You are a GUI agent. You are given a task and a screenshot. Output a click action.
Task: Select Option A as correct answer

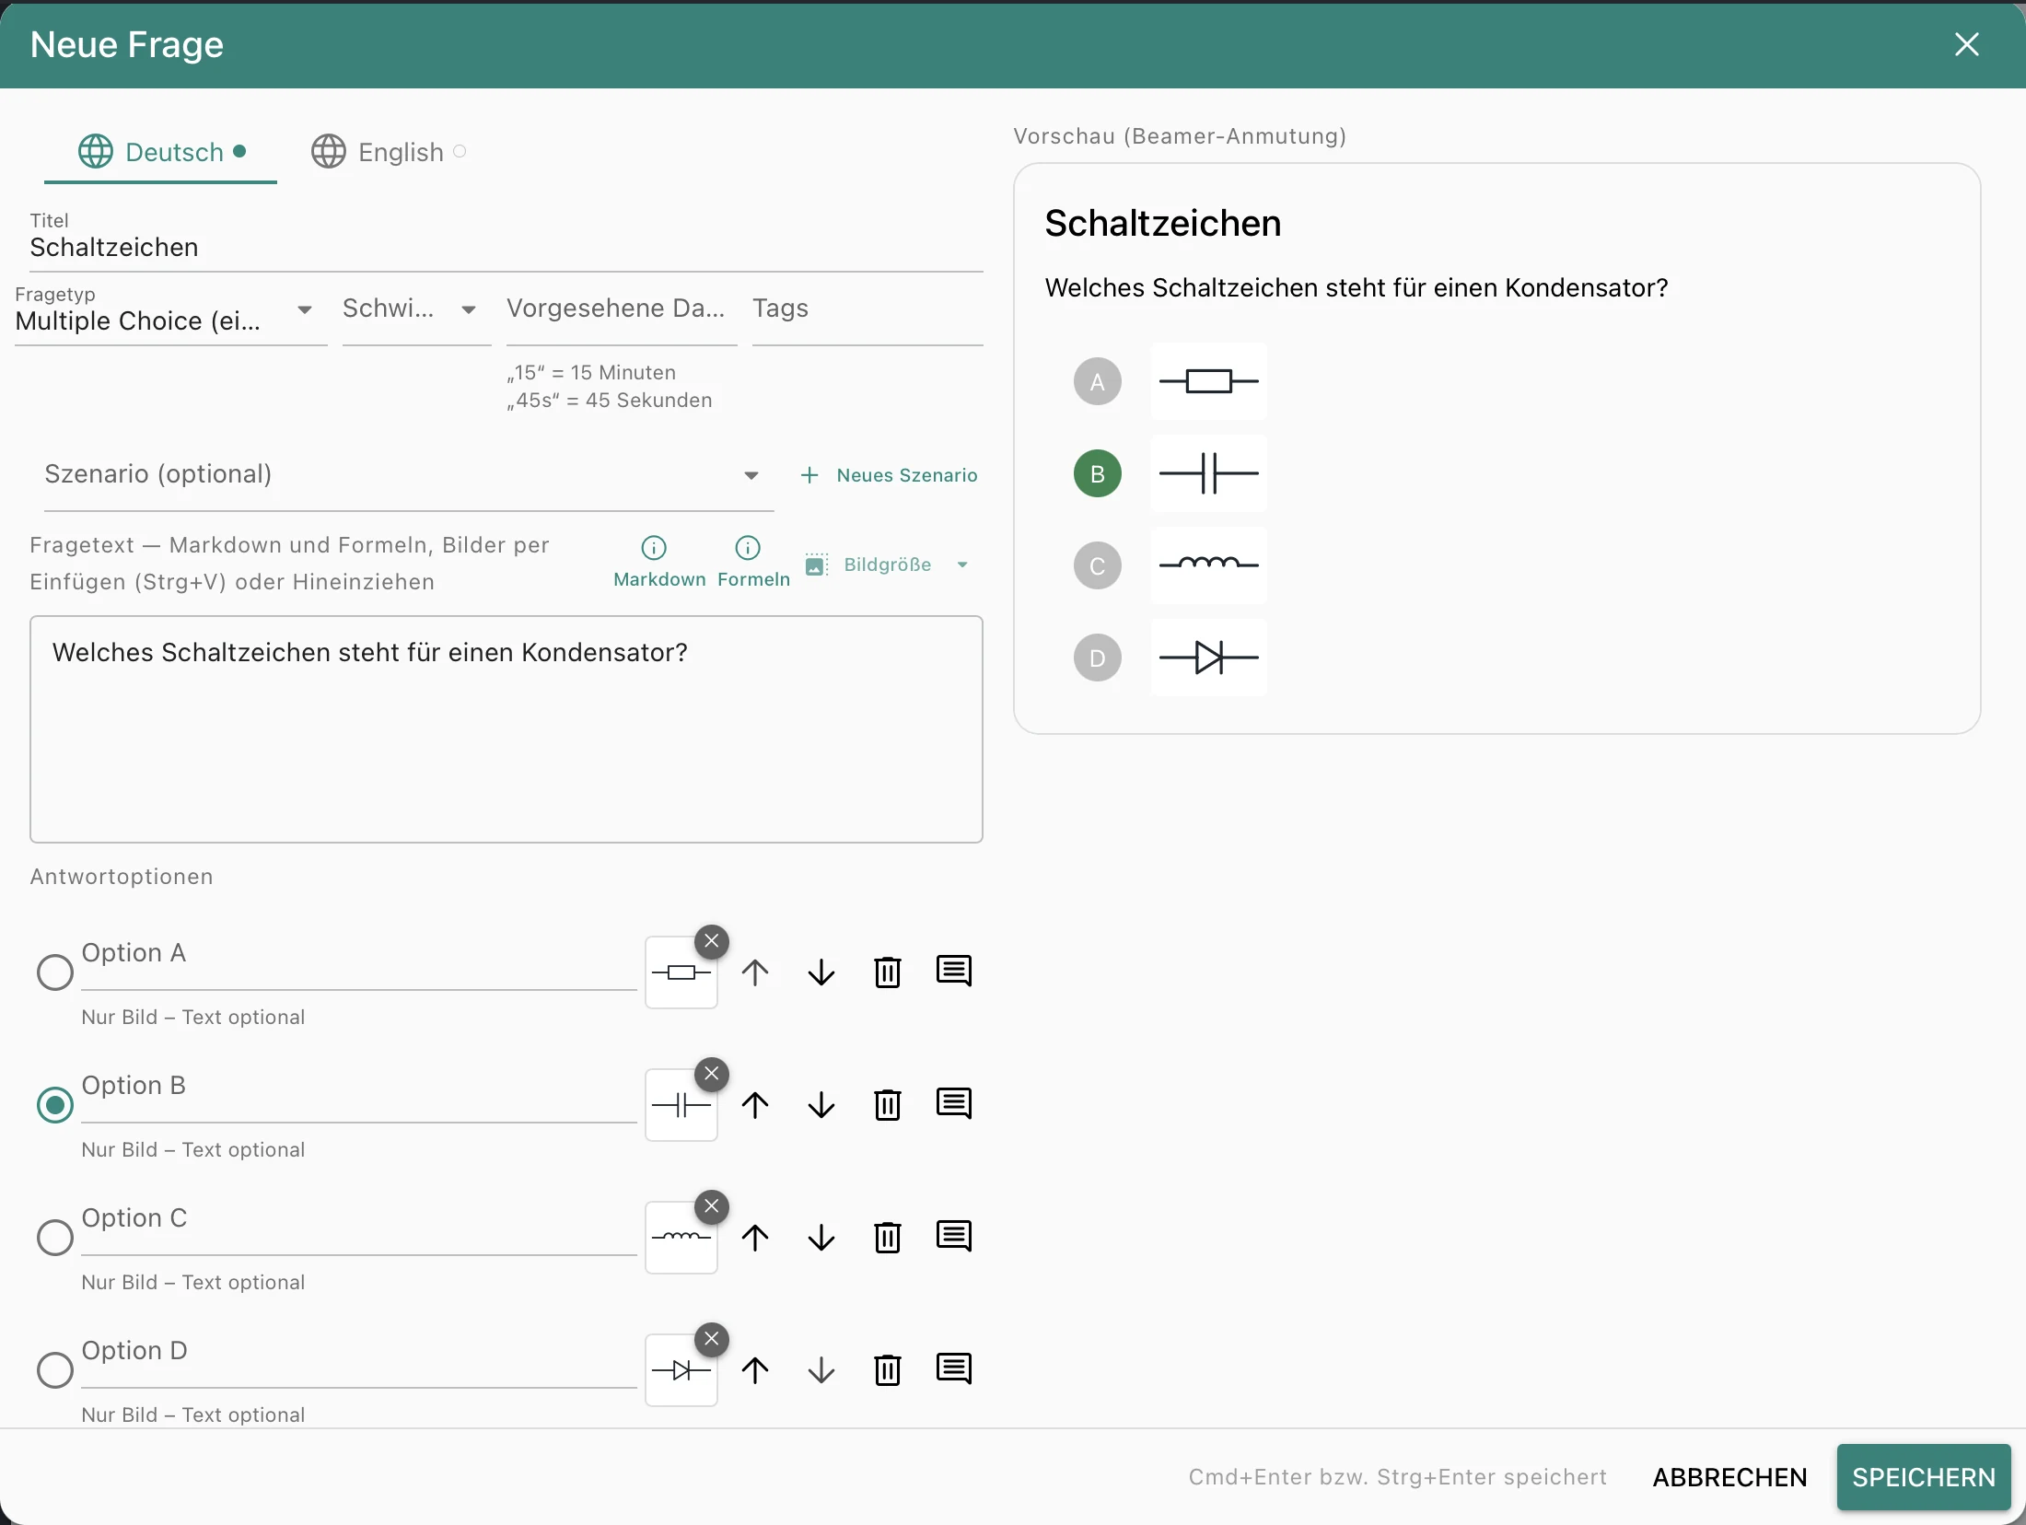pyautogui.click(x=55, y=972)
